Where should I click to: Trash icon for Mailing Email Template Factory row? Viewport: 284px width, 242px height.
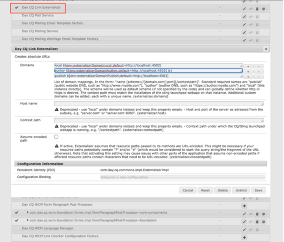point(257,25)
